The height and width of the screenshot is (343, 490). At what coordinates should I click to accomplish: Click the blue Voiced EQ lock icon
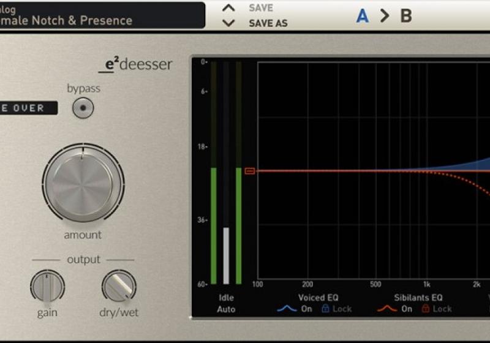pos(326,309)
